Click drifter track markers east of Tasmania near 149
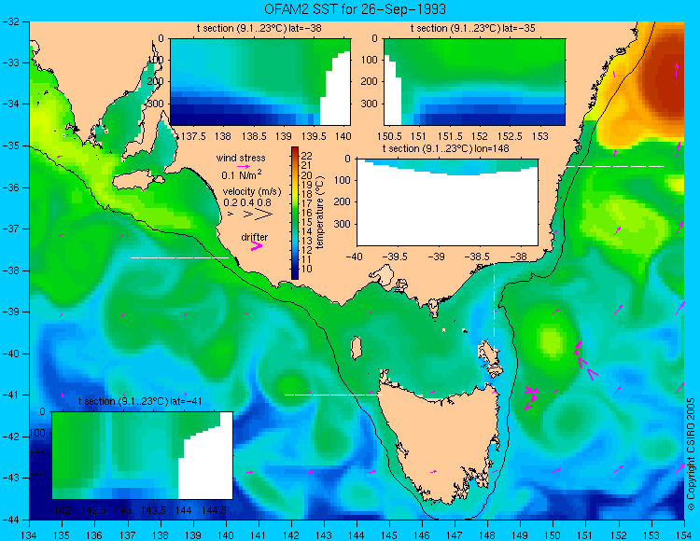The image size is (700, 541). pos(531,397)
